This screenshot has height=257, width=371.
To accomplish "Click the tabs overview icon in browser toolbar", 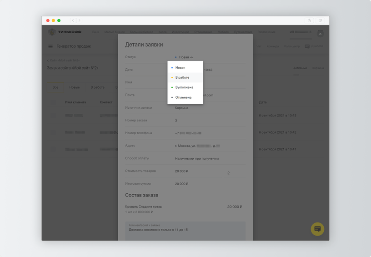I will [320, 20].
